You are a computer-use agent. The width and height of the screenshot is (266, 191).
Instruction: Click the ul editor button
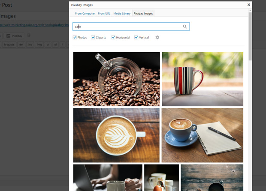(x=48, y=45)
